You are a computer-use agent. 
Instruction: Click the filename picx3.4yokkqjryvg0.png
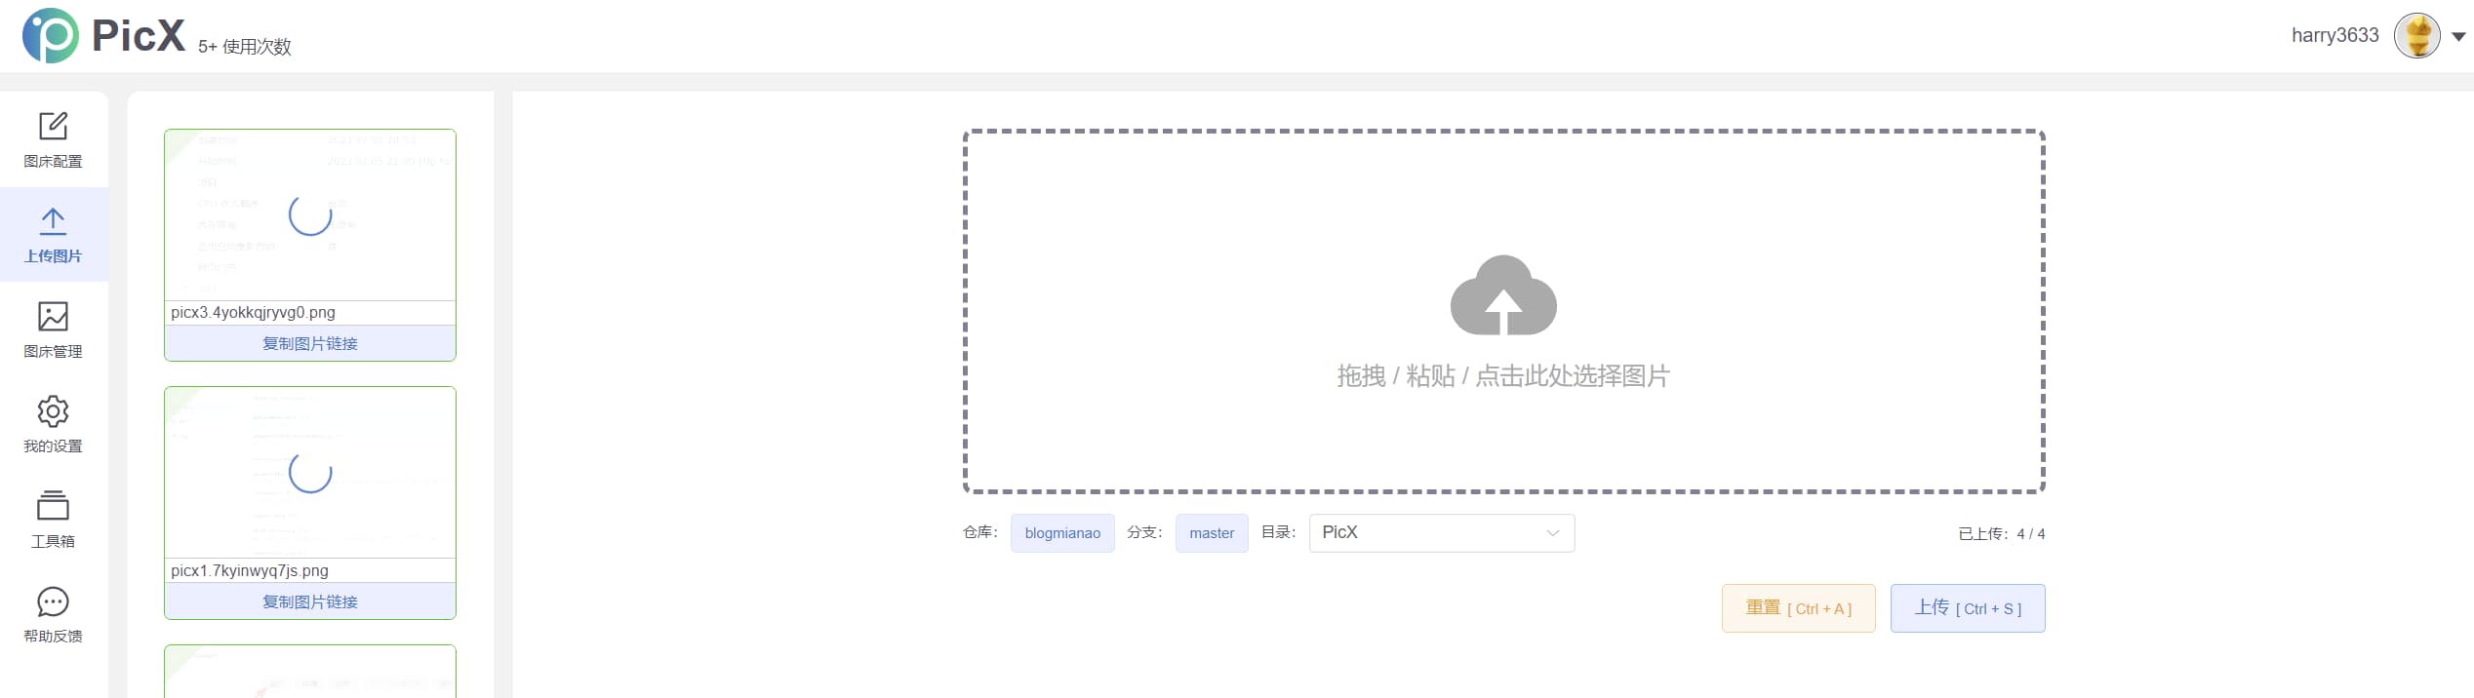(253, 313)
